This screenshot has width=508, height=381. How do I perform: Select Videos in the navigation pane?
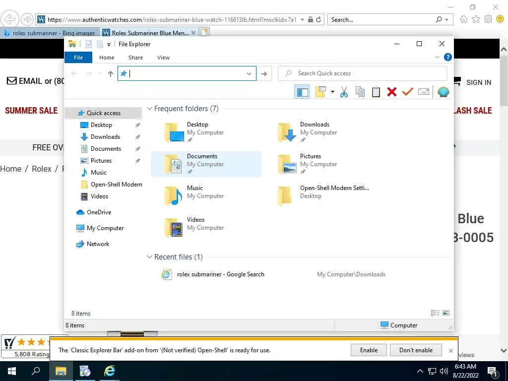click(99, 196)
